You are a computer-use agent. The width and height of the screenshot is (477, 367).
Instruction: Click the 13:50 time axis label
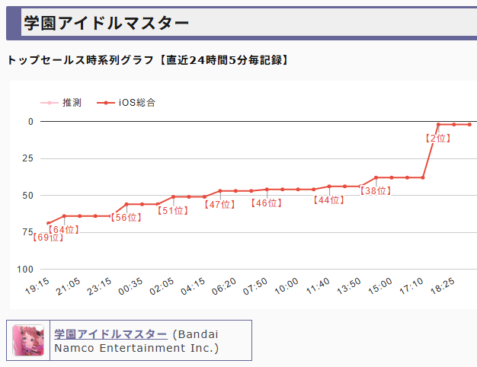tap(349, 286)
